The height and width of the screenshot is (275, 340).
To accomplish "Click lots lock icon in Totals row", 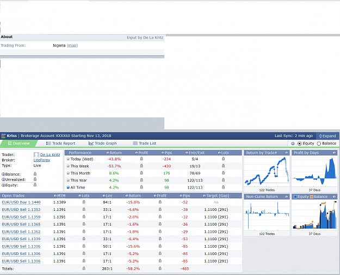I will click(84, 268).
